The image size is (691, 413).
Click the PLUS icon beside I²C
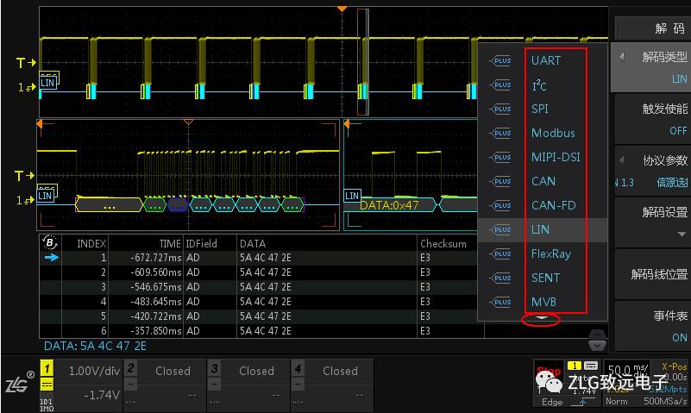point(500,85)
